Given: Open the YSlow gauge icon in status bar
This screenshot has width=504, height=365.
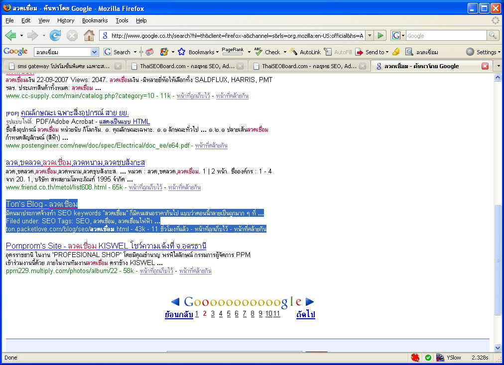Looking at the screenshot, I should pyautogui.click(x=440, y=358).
